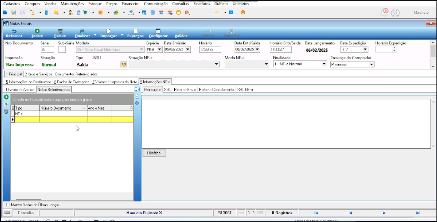
Task: Click the Série input field
Action: 47,49
